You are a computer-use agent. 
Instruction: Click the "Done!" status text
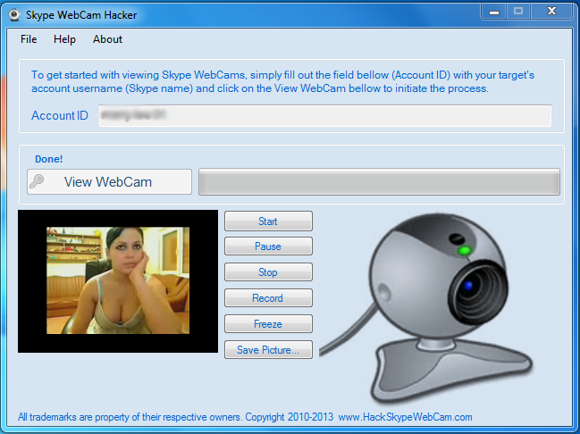click(x=49, y=159)
